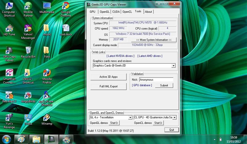
Task: Open Windows Explorer taskbar icon
Action: pyautogui.click(x=36, y=139)
